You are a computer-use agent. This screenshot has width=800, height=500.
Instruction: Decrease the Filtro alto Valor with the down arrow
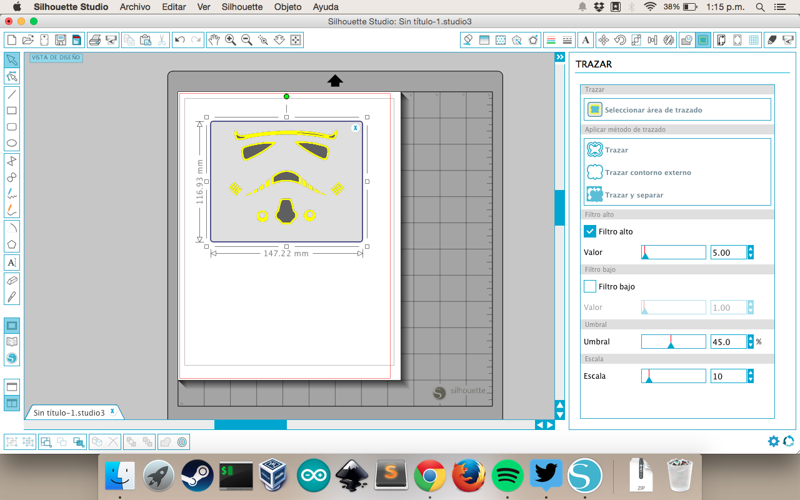tap(751, 256)
